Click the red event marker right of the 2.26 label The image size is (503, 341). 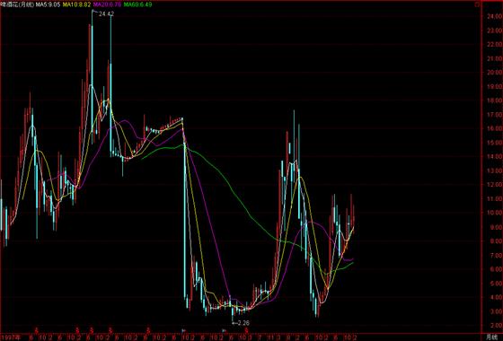point(246,330)
